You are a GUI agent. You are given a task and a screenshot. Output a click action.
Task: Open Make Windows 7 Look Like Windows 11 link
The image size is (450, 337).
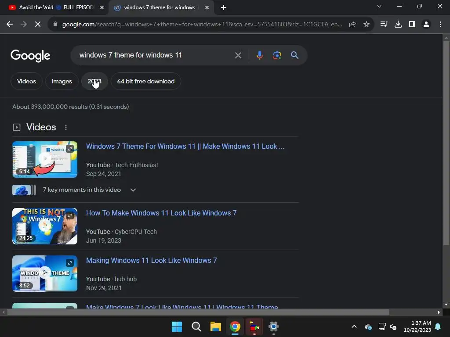182,307
